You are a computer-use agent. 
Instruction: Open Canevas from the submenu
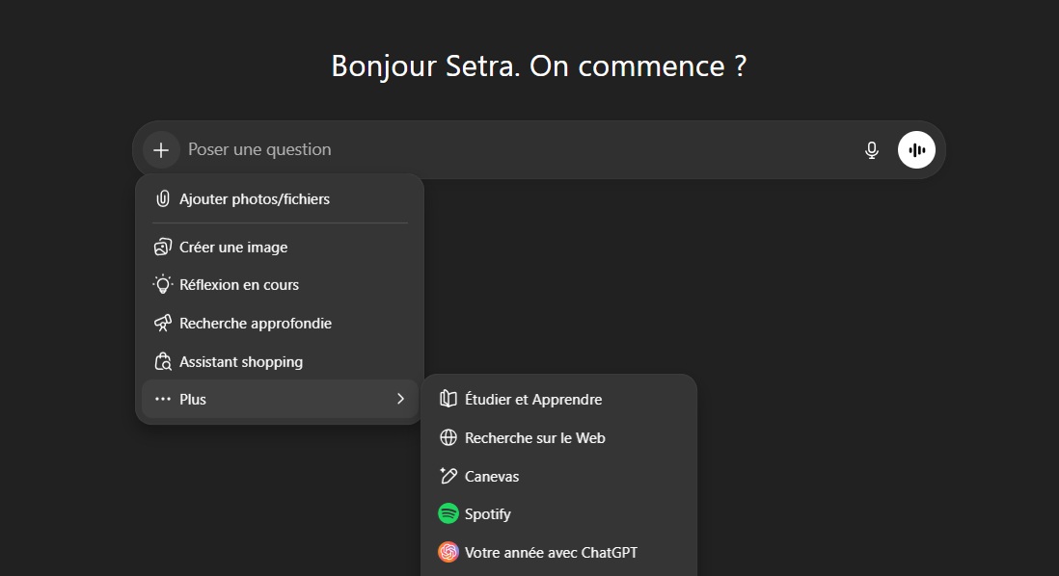492,476
